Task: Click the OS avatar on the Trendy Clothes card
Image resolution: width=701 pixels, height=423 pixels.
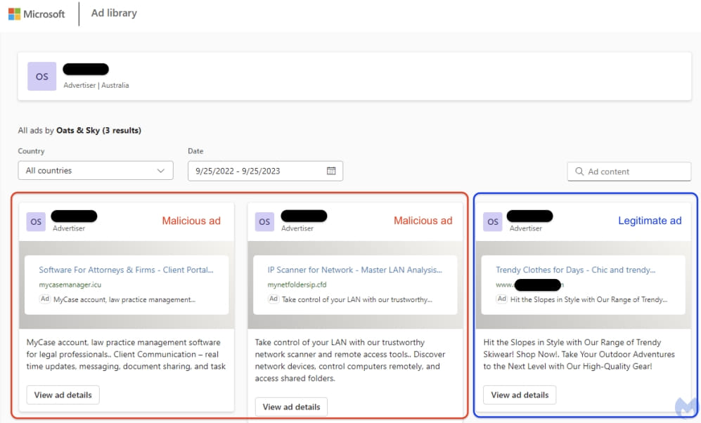Action: click(493, 221)
